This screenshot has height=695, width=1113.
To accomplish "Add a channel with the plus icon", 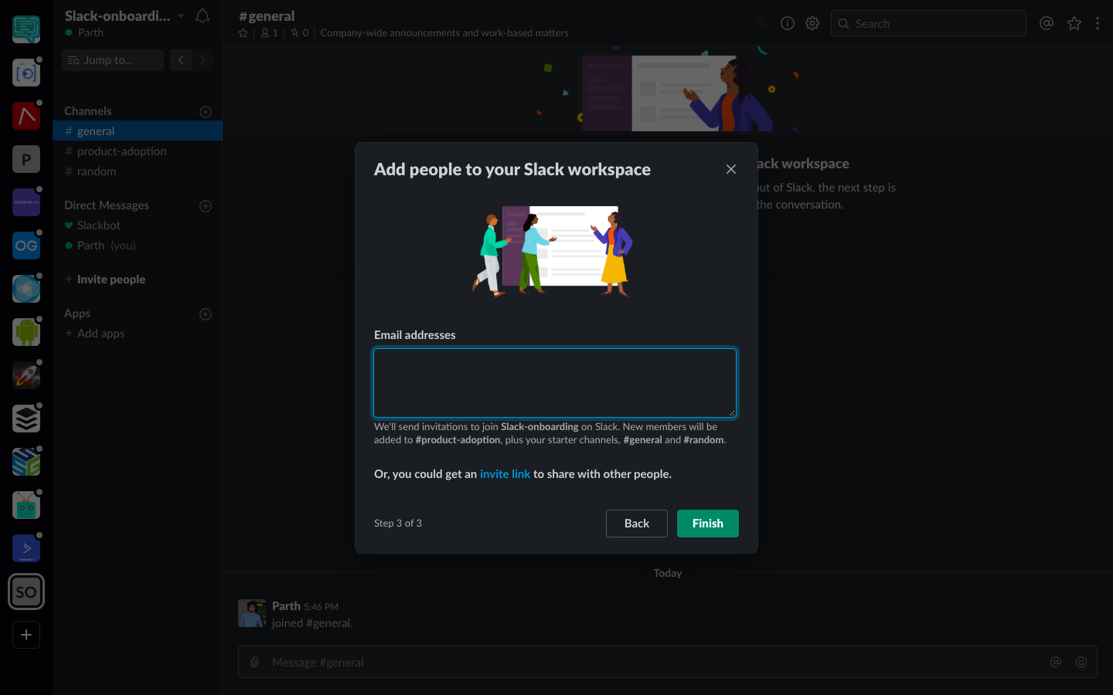I will [206, 111].
